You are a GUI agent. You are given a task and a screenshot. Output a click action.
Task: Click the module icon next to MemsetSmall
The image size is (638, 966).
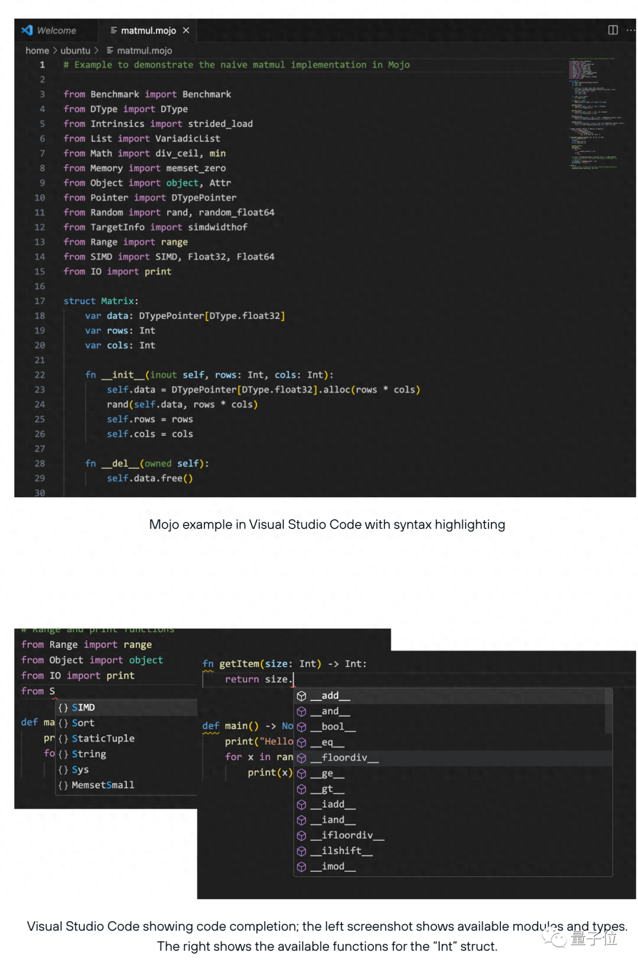coord(63,785)
